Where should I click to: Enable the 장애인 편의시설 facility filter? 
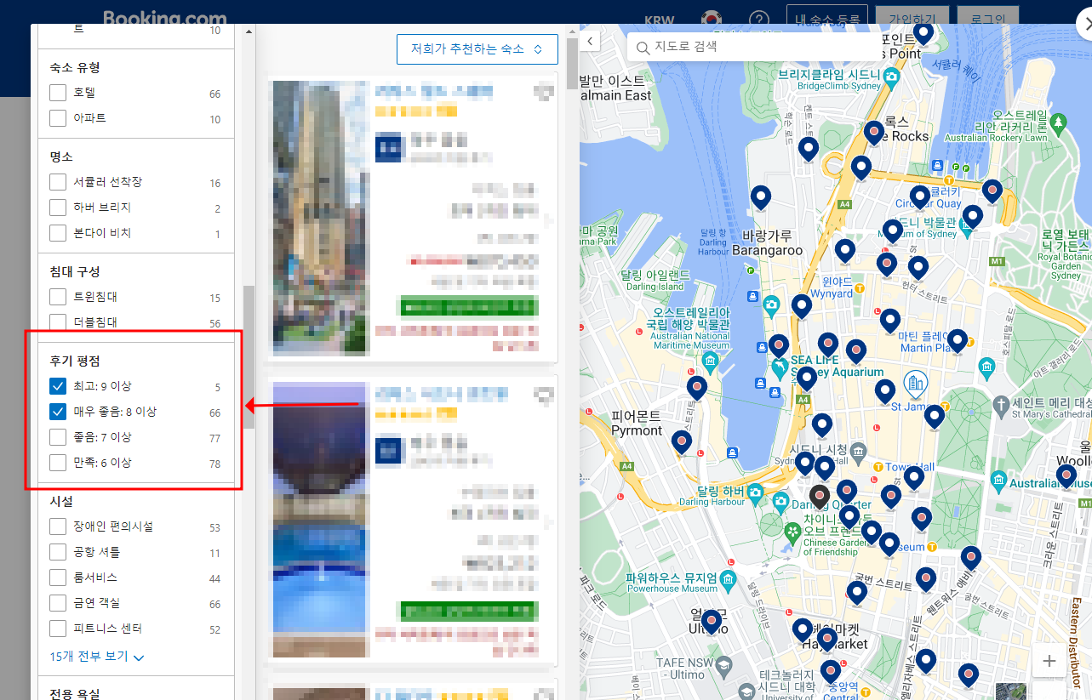pos(58,526)
